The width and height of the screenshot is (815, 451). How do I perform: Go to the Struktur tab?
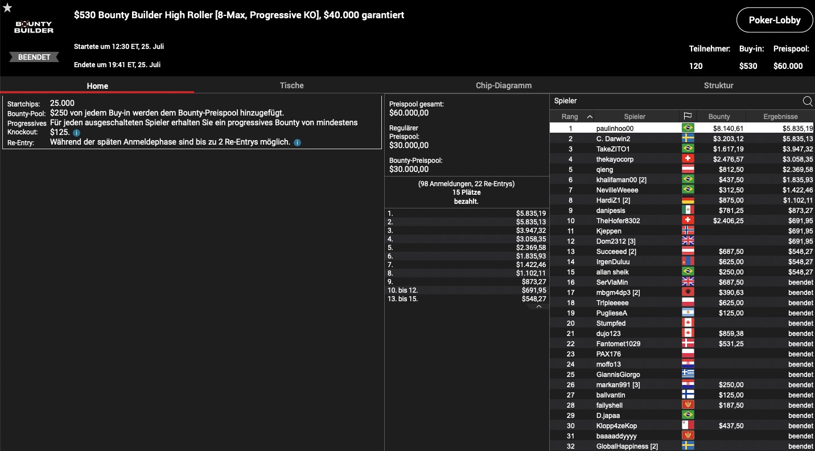(x=718, y=85)
